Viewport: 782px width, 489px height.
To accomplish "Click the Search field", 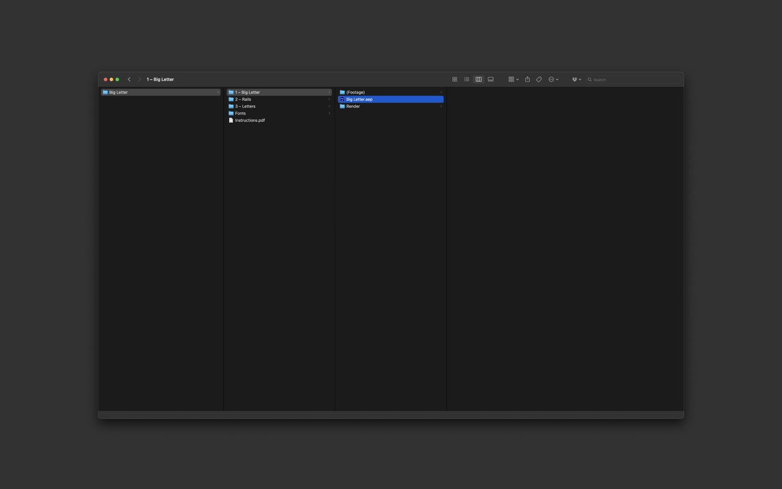I will pos(633,80).
